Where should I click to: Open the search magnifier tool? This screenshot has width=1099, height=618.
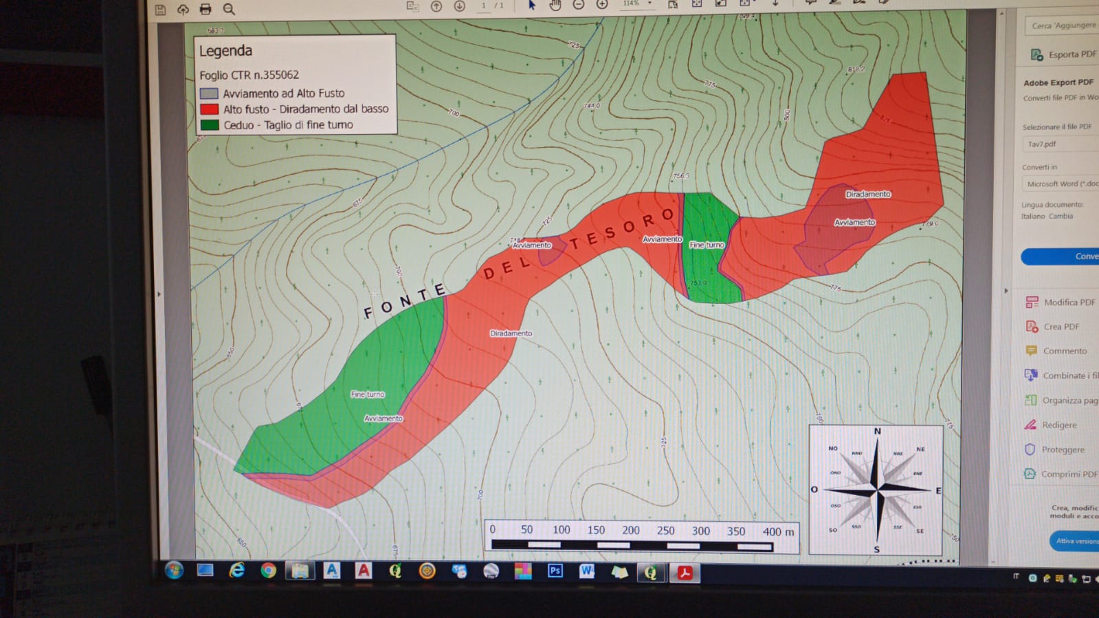pyautogui.click(x=229, y=9)
